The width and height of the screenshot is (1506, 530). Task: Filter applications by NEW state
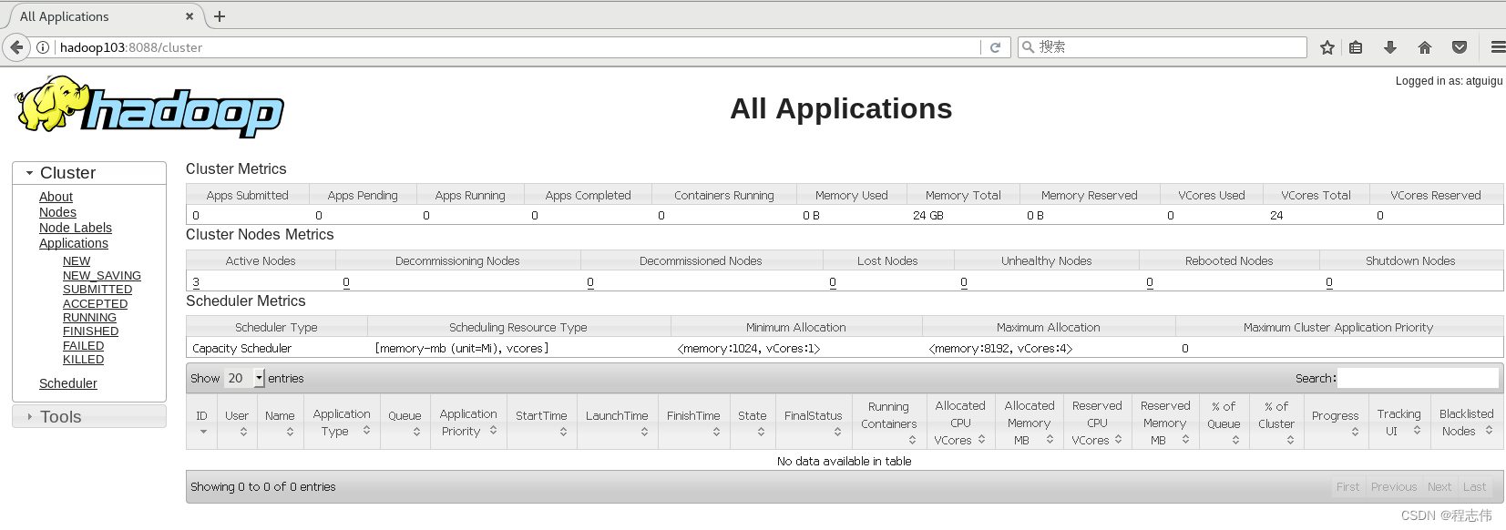tap(77, 261)
